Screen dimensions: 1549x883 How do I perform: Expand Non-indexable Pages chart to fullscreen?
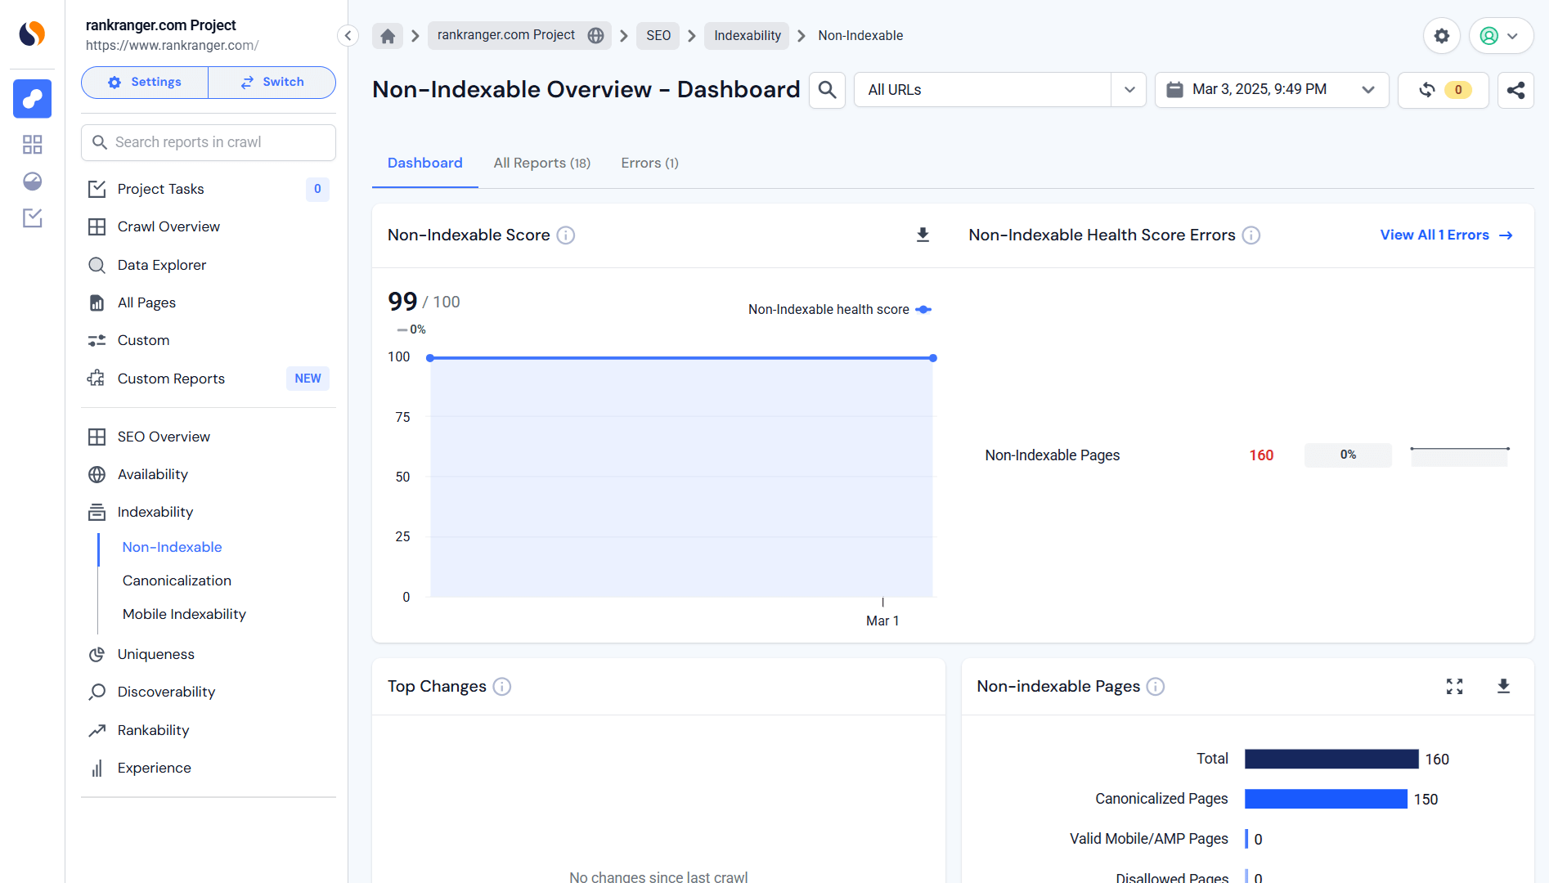pyautogui.click(x=1454, y=687)
